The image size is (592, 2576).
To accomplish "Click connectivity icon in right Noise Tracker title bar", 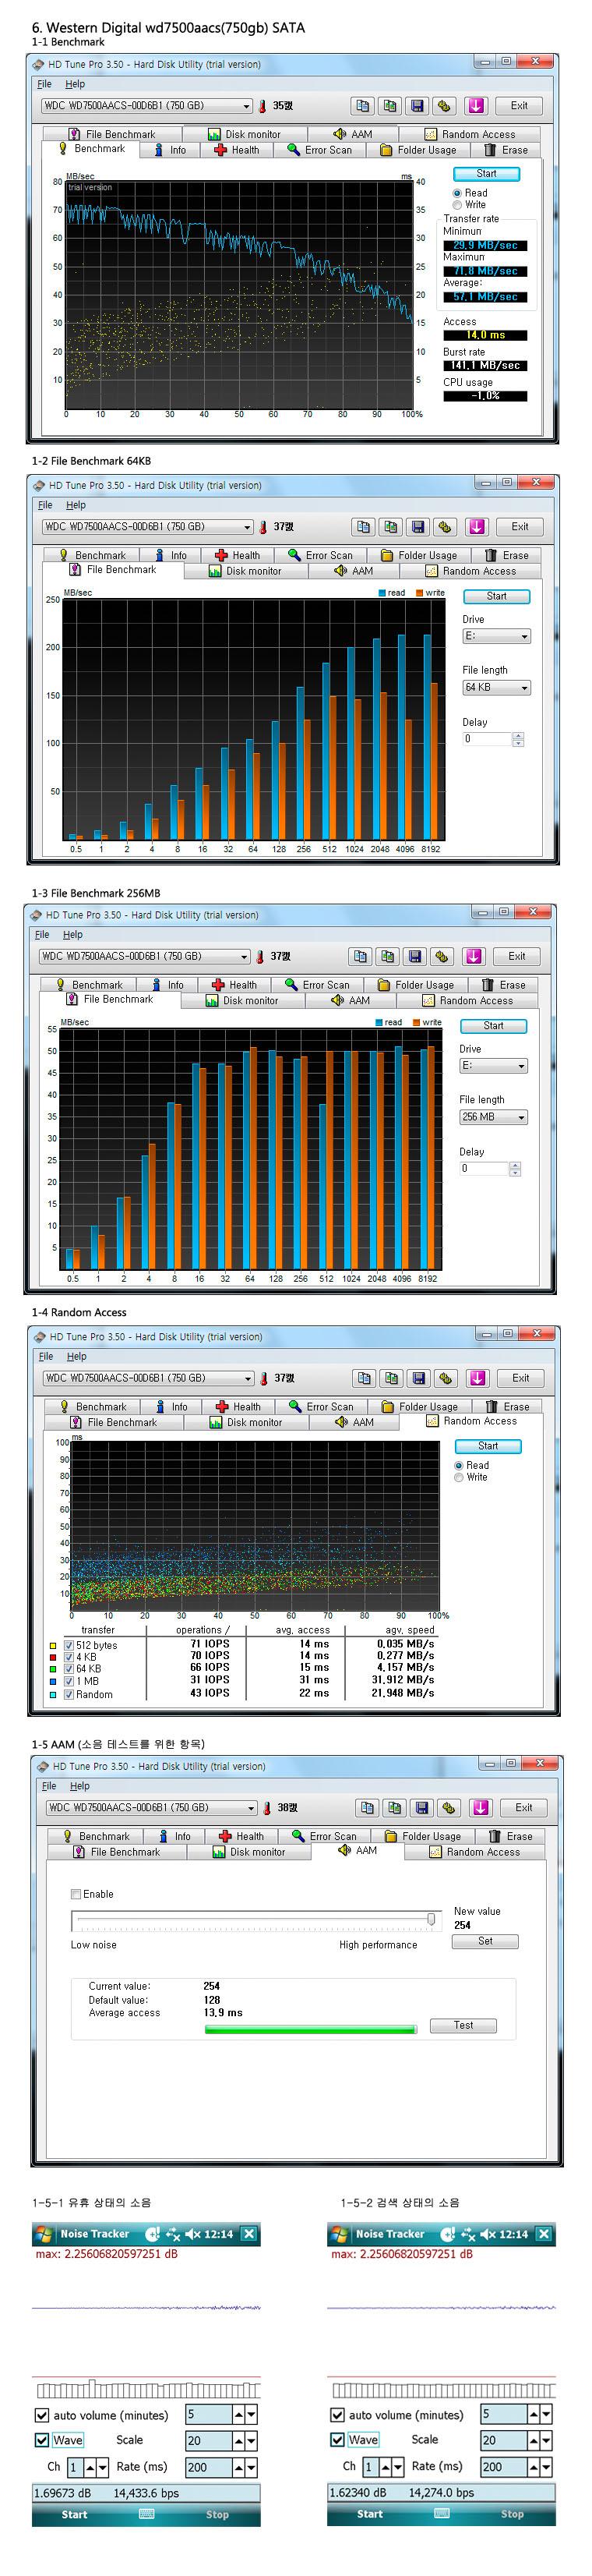I will (x=468, y=2234).
